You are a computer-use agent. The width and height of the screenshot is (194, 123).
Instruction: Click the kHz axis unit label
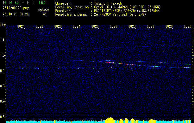pyautogui.click(x=3, y=25)
